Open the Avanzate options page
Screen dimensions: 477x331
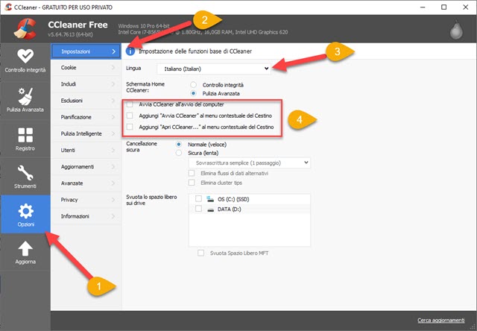pyautogui.click(x=86, y=183)
